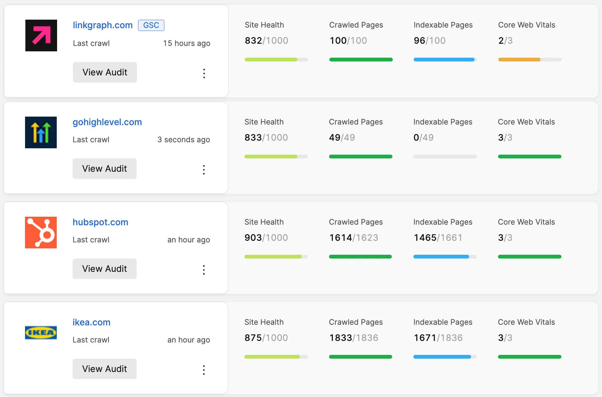Click ikea.com Site Health progress bar

(276, 357)
